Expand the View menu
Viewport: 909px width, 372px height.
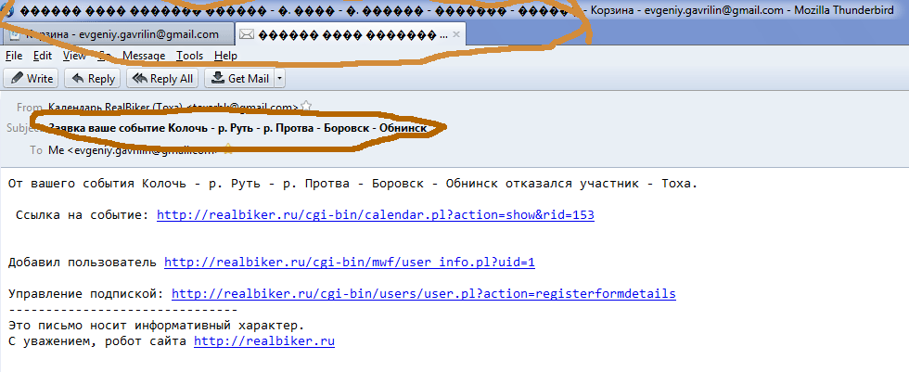click(74, 56)
